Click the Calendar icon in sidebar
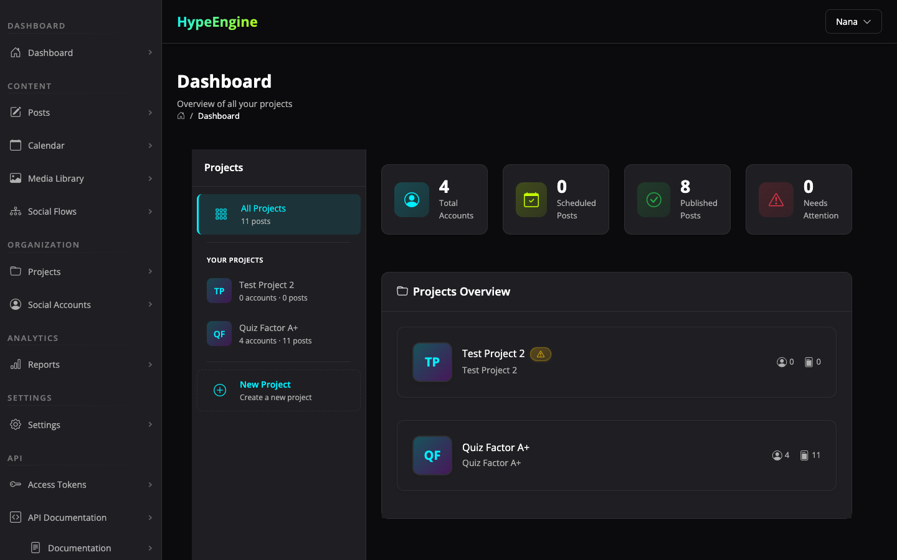 point(16,145)
